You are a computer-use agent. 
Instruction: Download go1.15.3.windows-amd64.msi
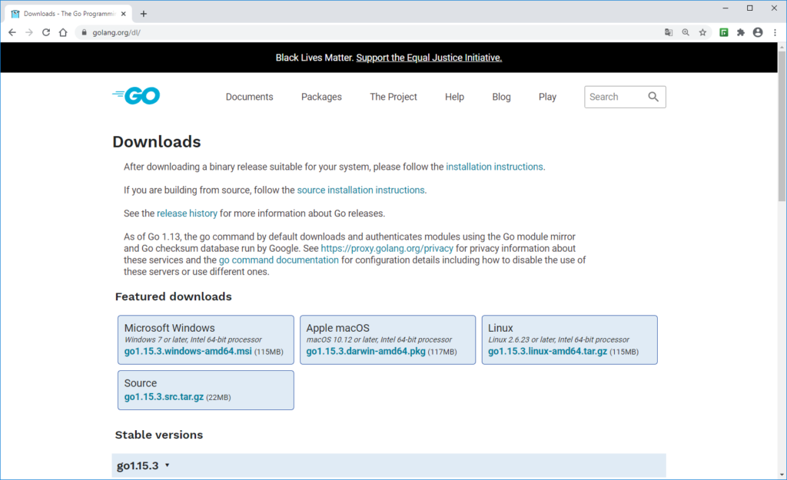point(188,351)
